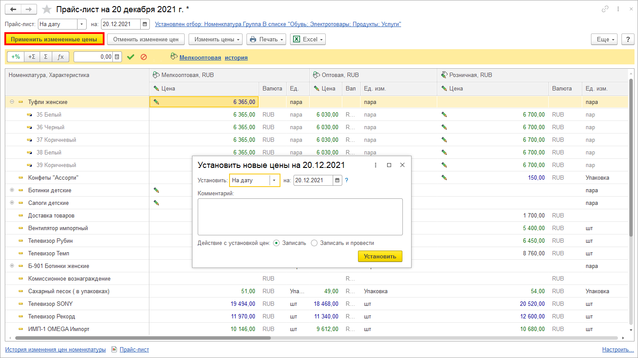638x358 pixels.
Task: Cancel with the red prohibition icon
Action: point(144,57)
